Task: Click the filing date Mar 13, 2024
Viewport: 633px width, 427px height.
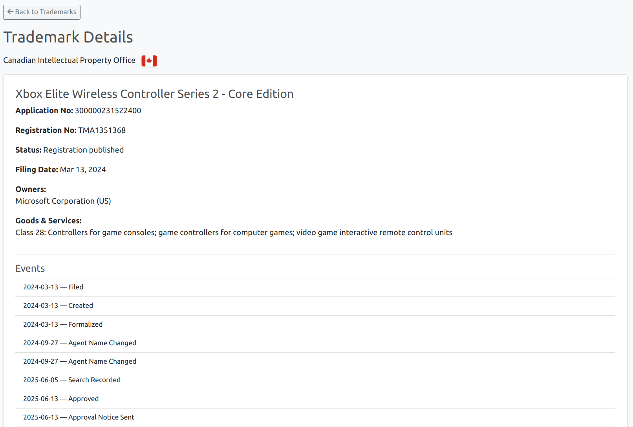Action: [x=83, y=170]
